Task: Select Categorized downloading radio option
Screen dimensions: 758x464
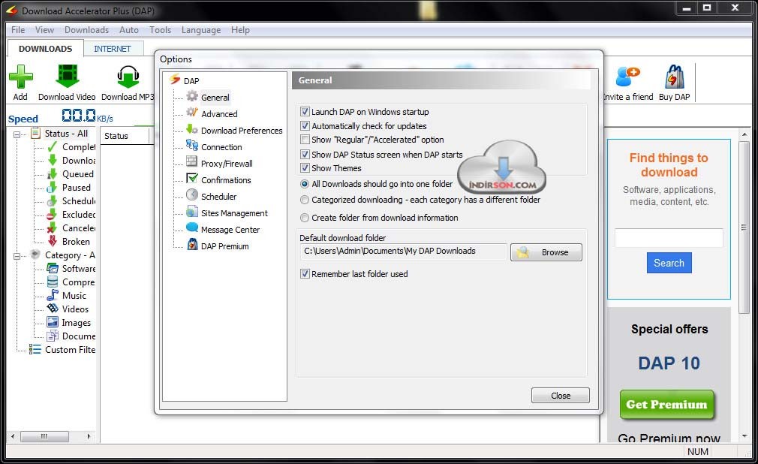Action: (305, 200)
